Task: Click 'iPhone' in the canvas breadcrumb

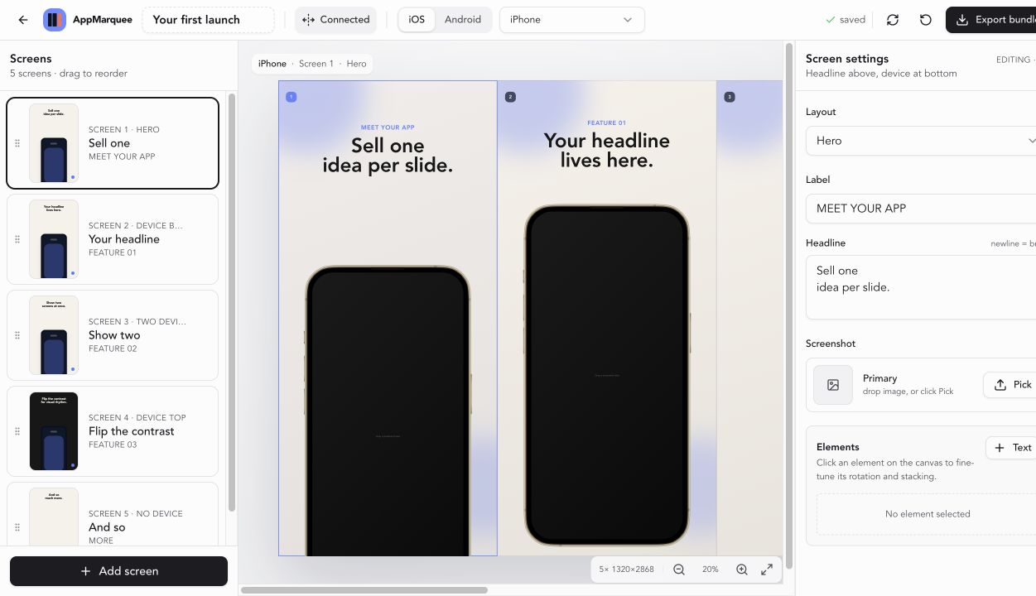Action: [x=272, y=64]
